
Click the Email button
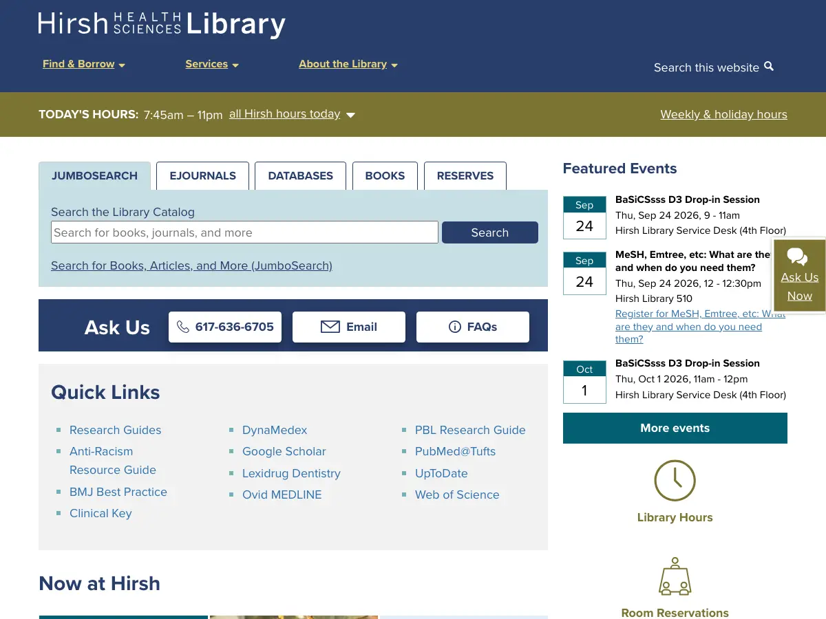tap(349, 327)
